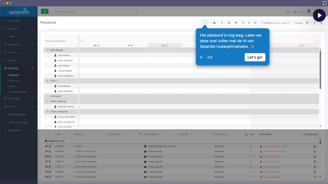328x184 pixels.
Task: Open the 'Selecteer een zoom-niveau' dropdown
Action: tap(276, 23)
